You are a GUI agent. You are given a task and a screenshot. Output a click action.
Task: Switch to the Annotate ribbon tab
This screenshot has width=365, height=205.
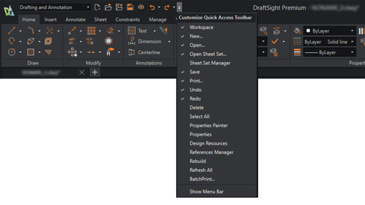pyautogui.click(x=75, y=19)
